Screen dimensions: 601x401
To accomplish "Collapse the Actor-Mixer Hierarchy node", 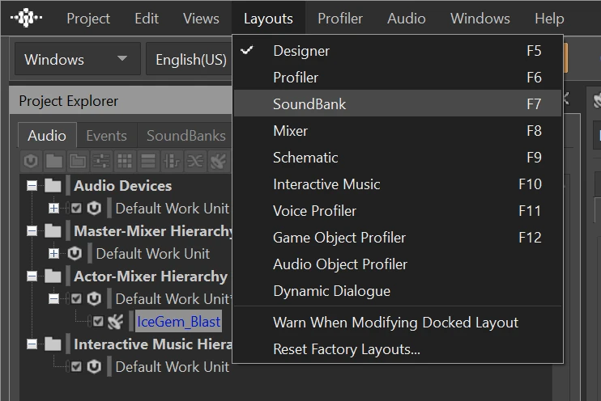I will pos(32,276).
